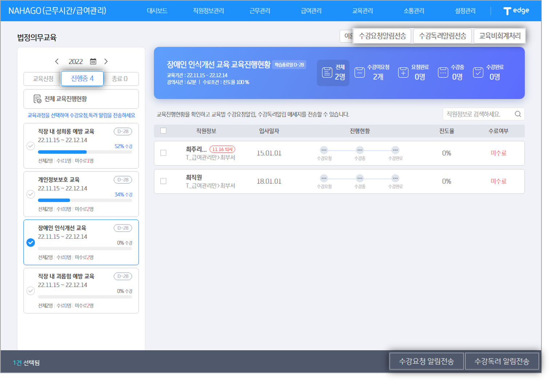
Task: Click 수강완료 step dot for 최직원
Action: [x=395, y=178]
